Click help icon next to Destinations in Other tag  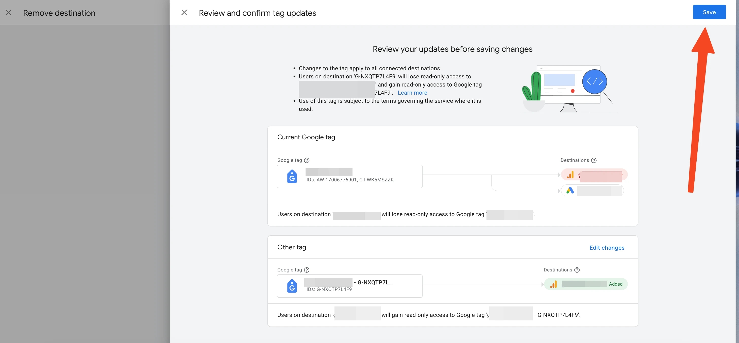point(577,270)
